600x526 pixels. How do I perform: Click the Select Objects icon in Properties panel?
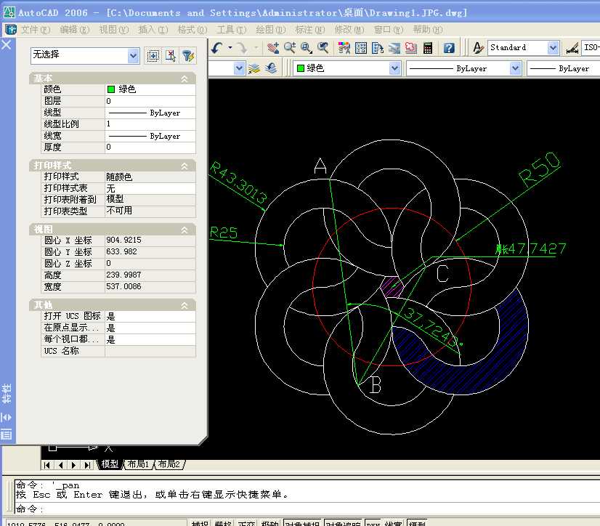(x=171, y=56)
